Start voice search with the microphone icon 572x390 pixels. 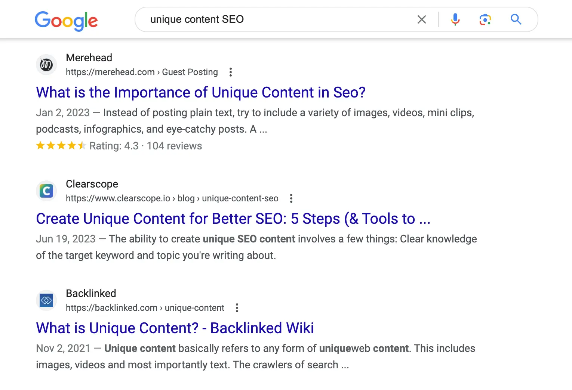tap(455, 19)
